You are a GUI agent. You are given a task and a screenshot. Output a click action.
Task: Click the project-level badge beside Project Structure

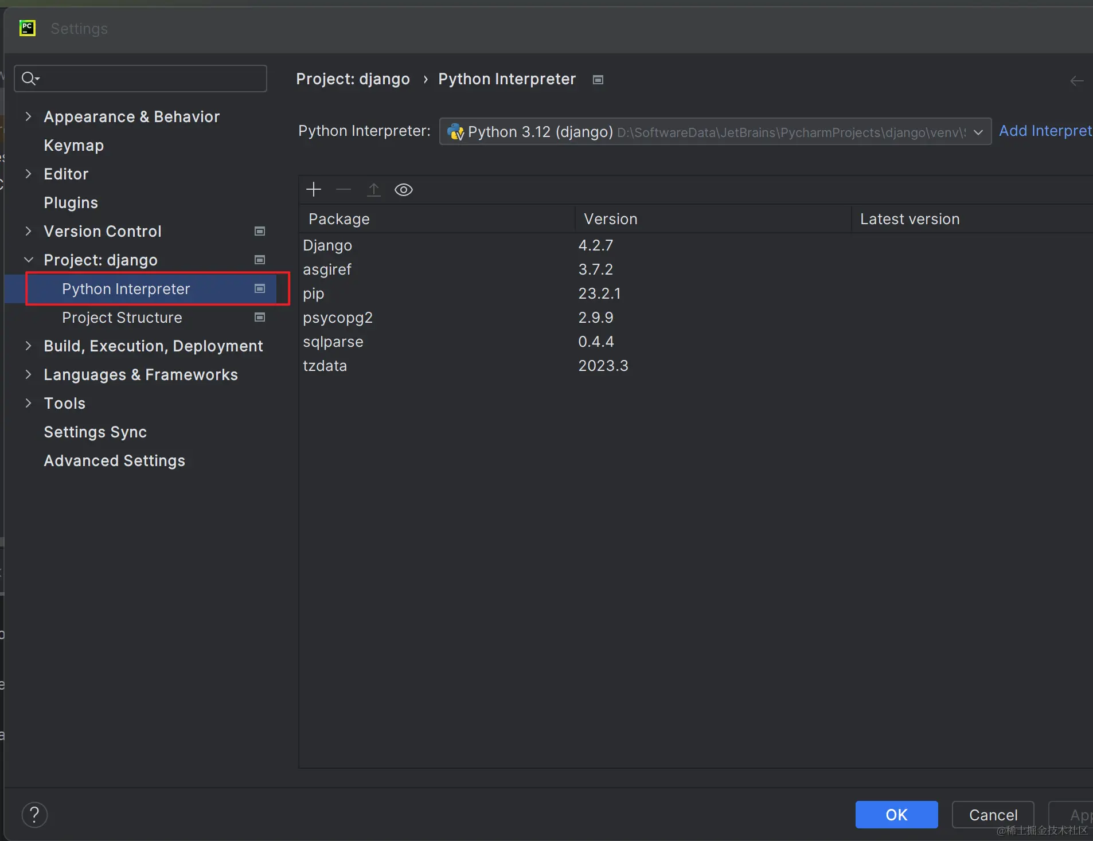click(x=260, y=318)
